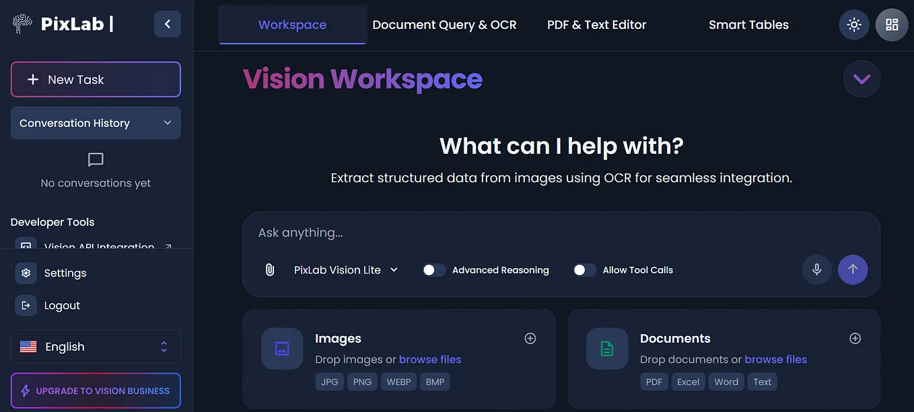
Task: Collapse the Vision Workspace section chevron
Action: pos(862,79)
